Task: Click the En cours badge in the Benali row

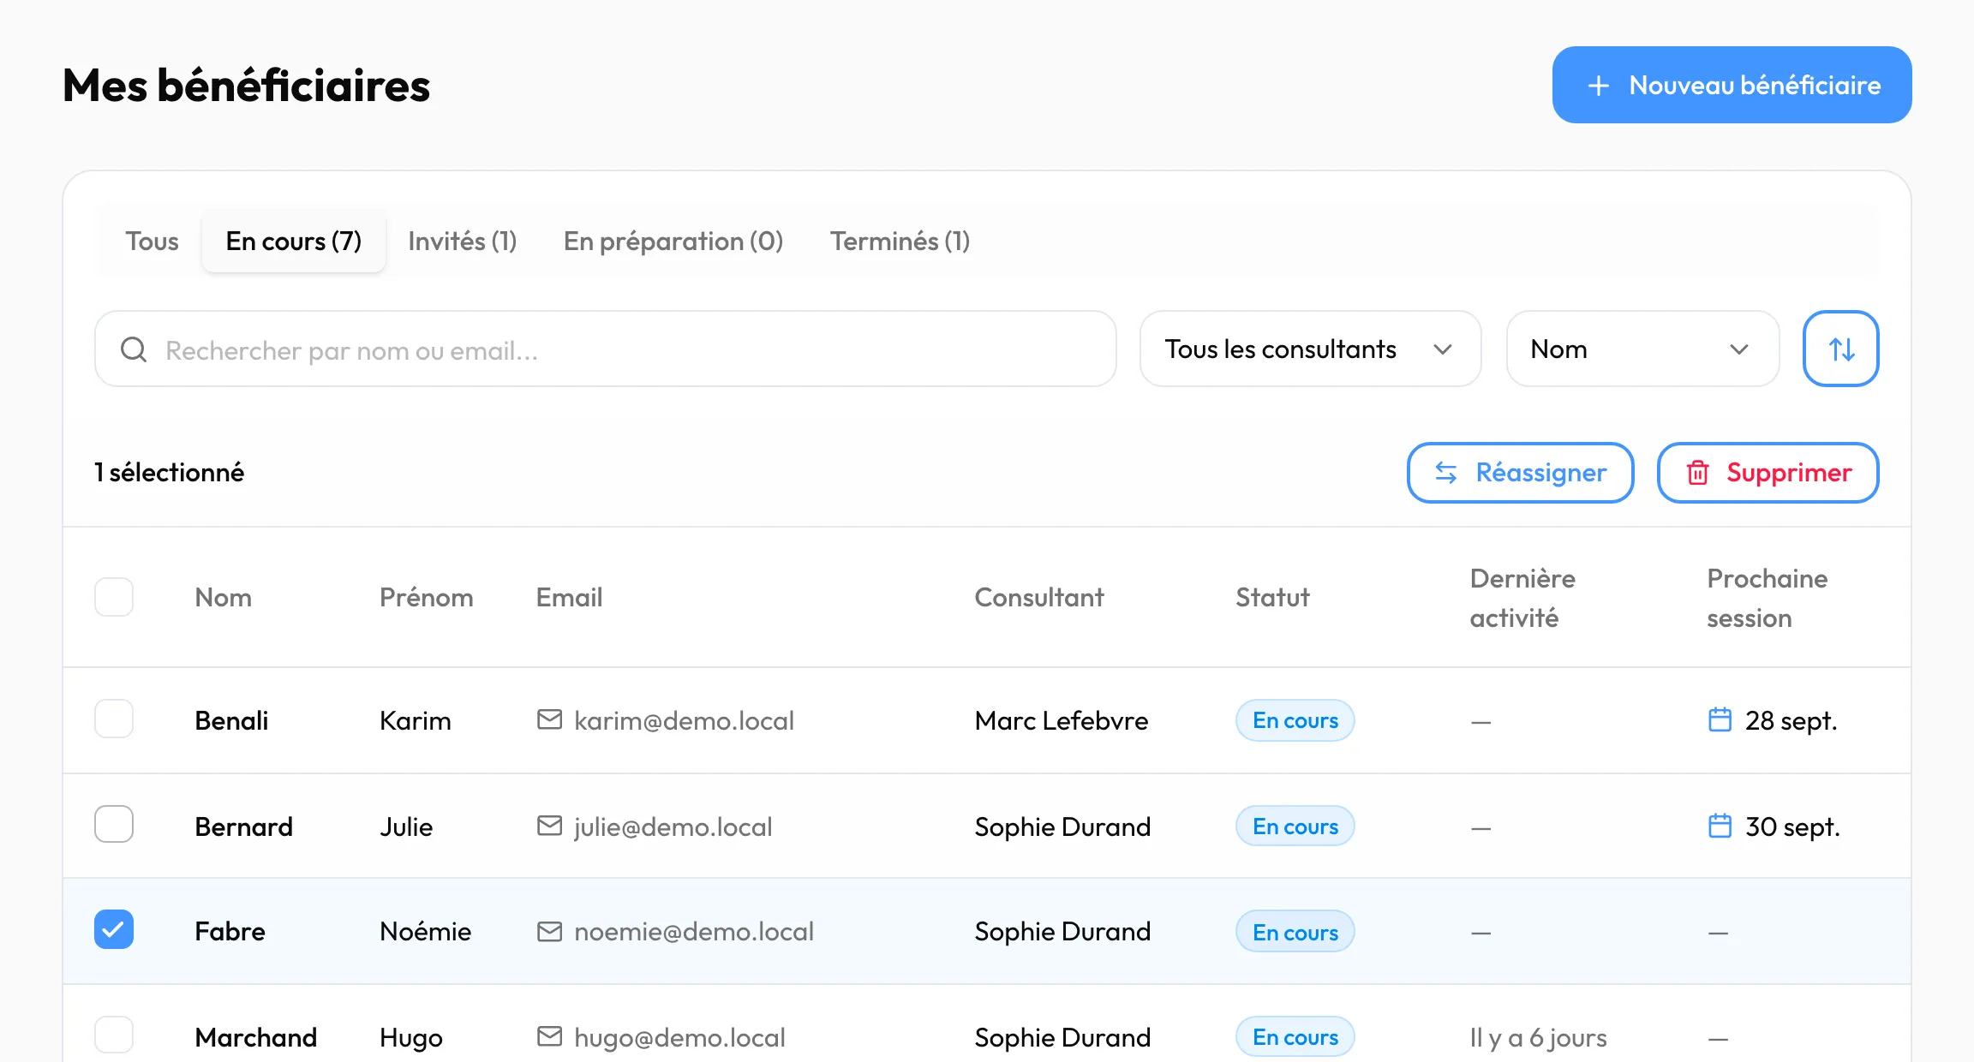Action: pos(1295,720)
